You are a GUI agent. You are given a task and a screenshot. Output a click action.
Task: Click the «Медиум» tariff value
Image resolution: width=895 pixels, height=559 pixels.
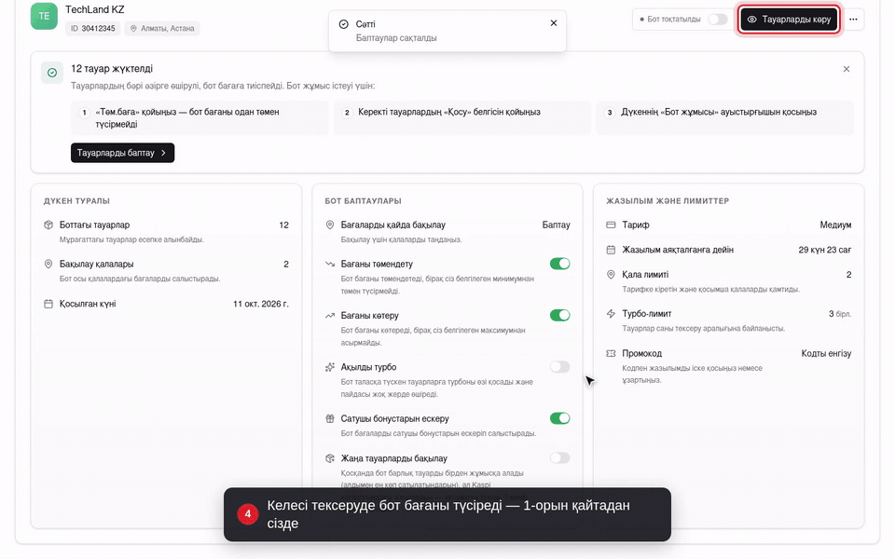[x=835, y=225]
